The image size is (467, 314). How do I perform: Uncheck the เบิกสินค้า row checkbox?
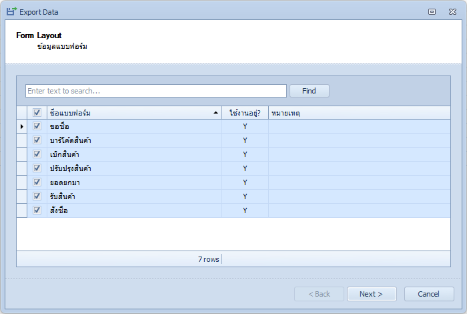(37, 154)
